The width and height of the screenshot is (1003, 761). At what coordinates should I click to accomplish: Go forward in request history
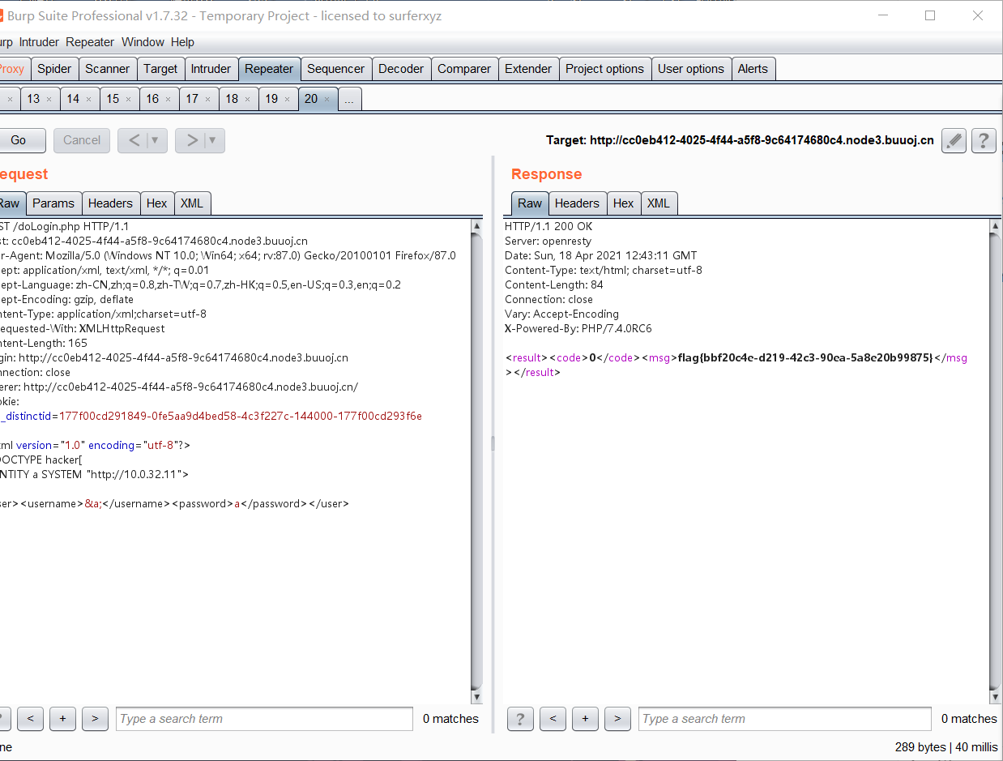(192, 140)
